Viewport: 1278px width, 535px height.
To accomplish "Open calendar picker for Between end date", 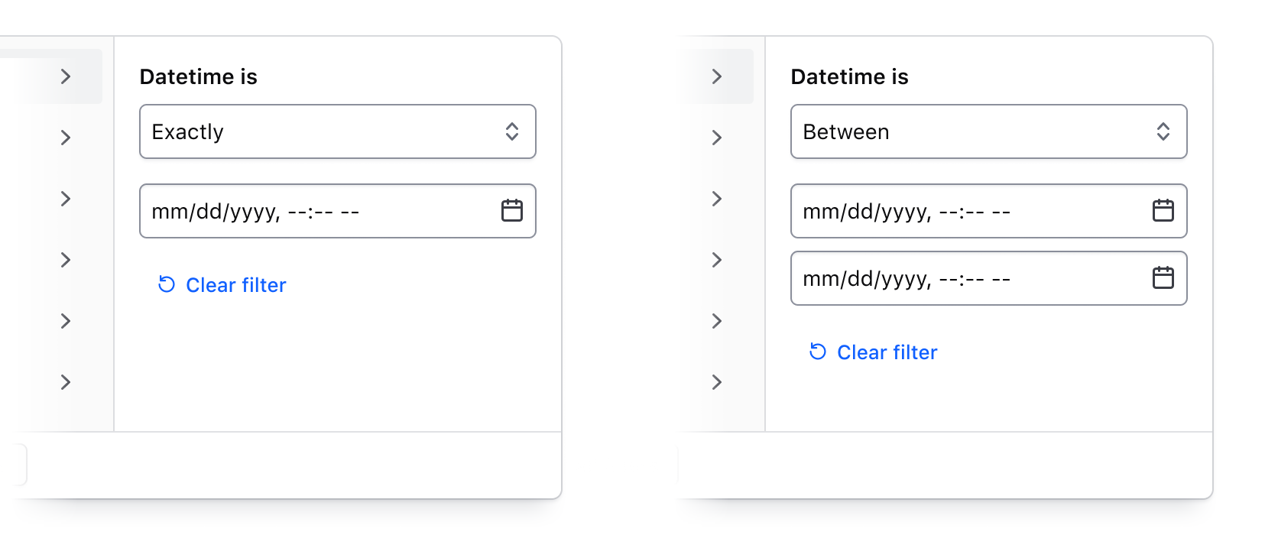I will pyautogui.click(x=1163, y=277).
